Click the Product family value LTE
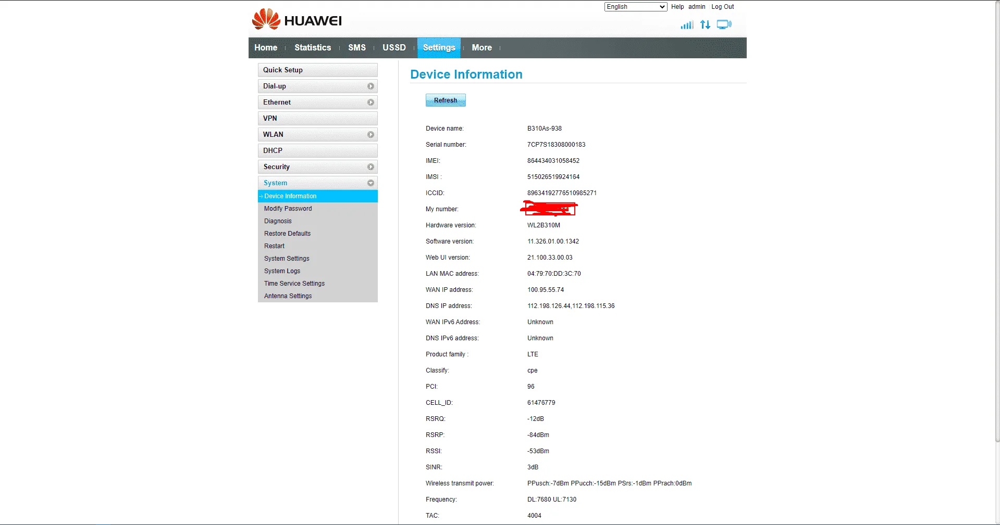Image resolution: width=1000 pixels, height=525 pixels. 533,354
